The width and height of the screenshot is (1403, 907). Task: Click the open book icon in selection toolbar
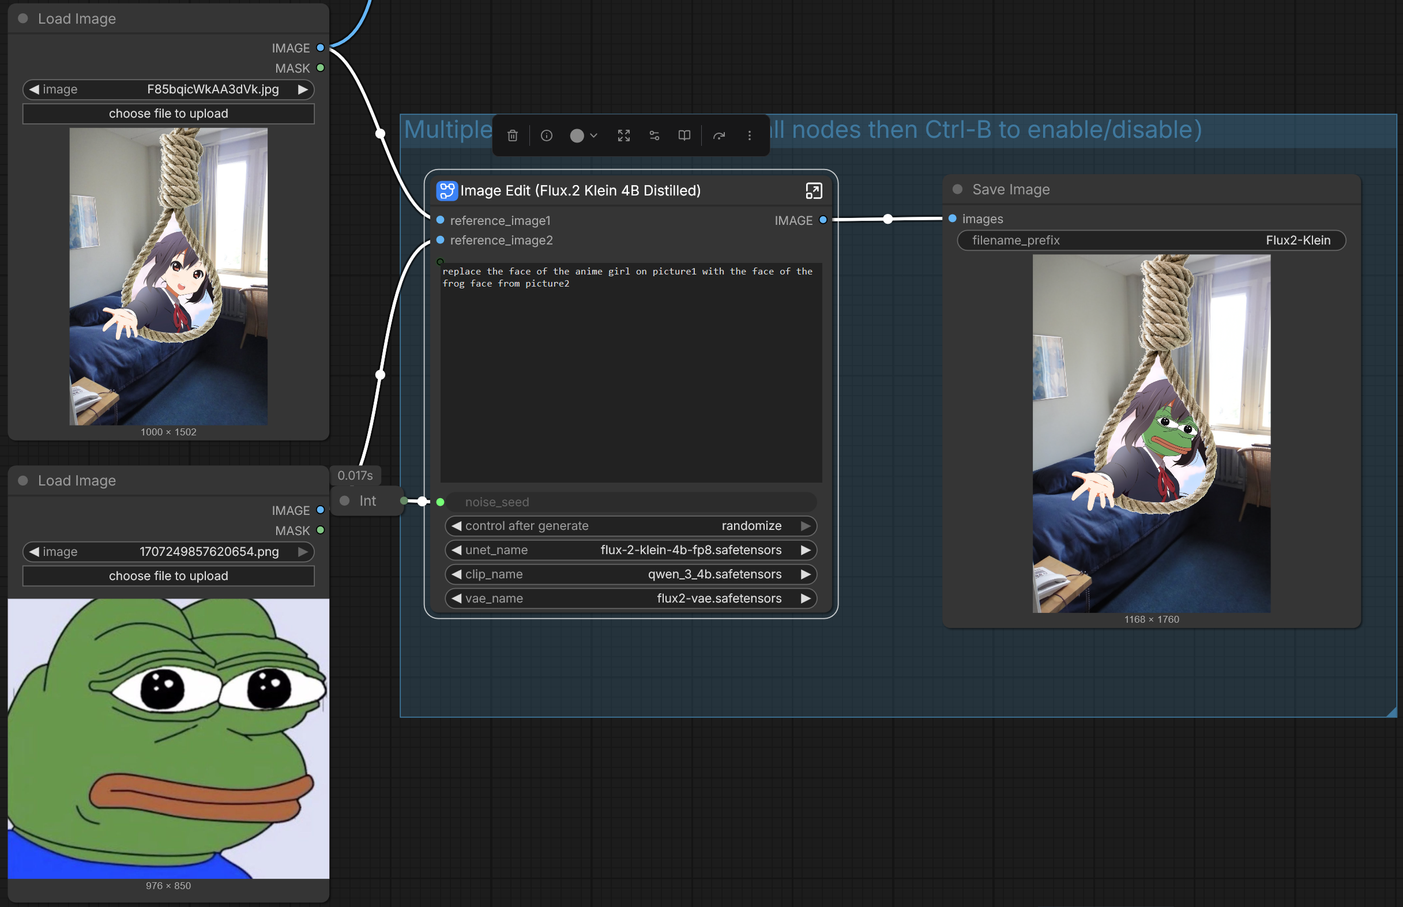pyautogui.click(x=684, y=136)
